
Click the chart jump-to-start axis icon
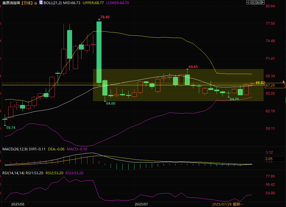253,2
